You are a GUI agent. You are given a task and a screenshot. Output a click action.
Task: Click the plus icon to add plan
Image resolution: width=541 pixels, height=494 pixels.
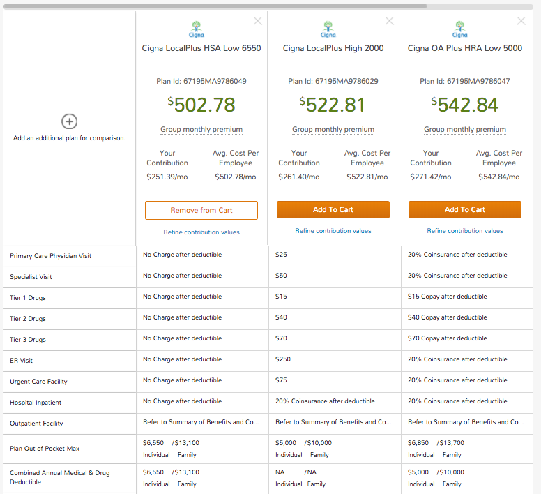pos(69,121)
